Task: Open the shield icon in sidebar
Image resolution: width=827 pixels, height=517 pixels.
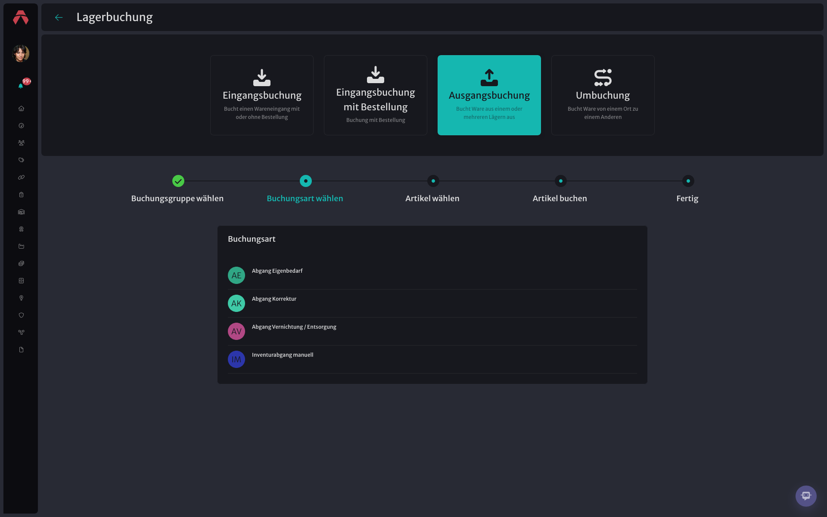Action: click(21, 315)
